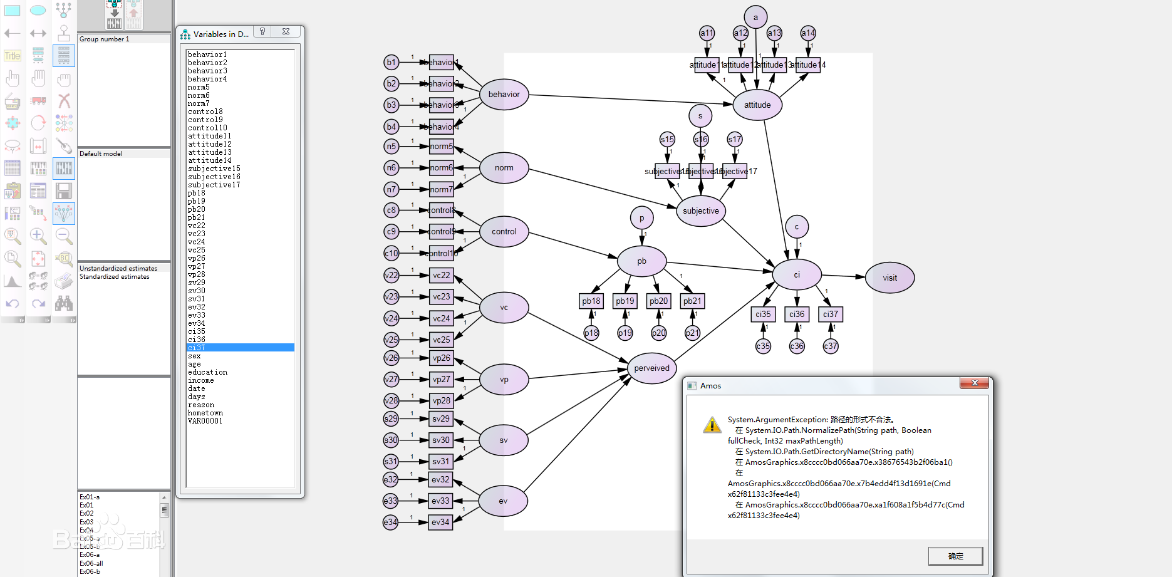Toggle the calculate estimates abacus button
Screen dimensions: 1172x577
(64, 168)
